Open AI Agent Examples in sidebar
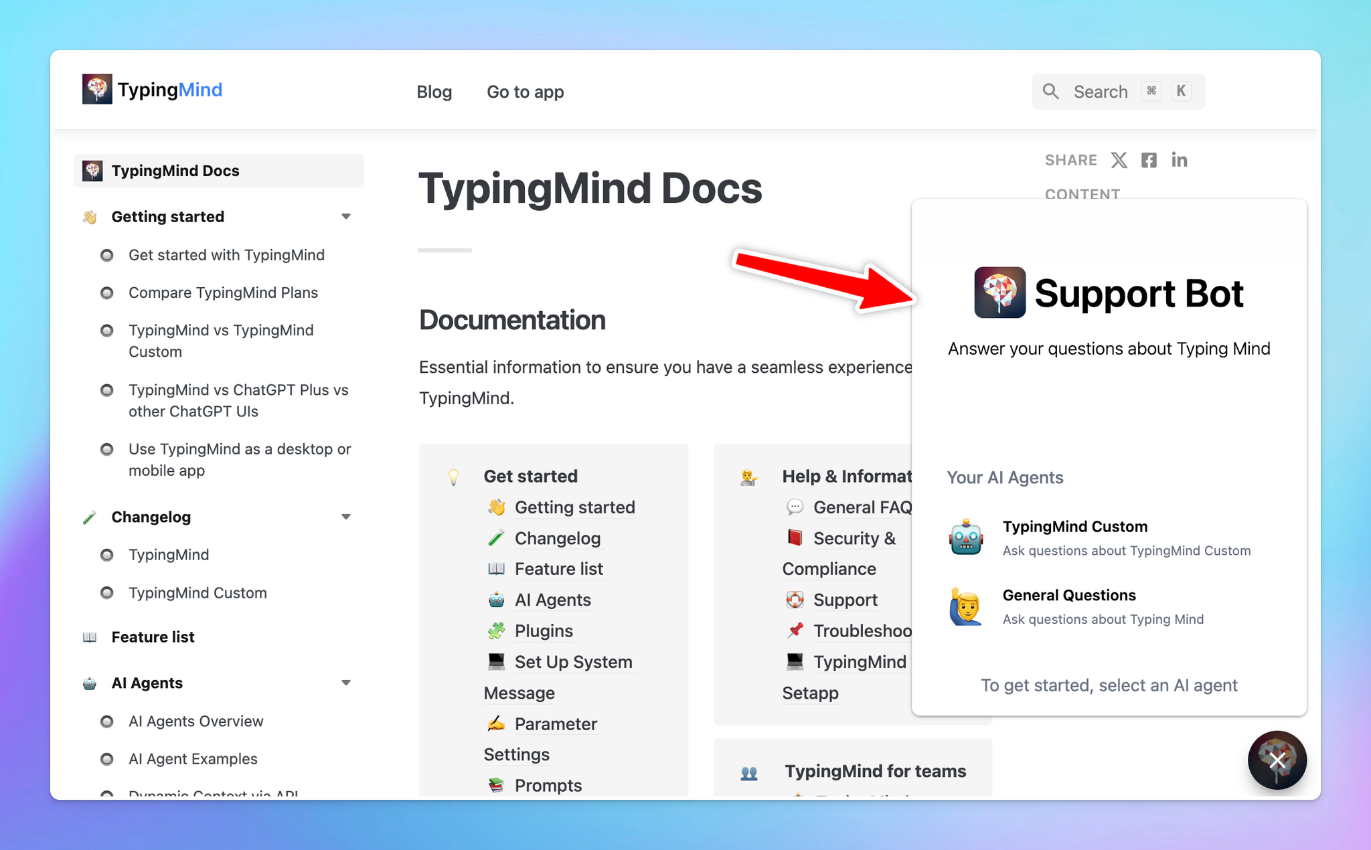 coord(193,759)
